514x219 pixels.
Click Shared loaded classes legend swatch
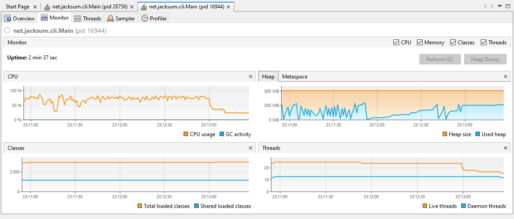196,206
